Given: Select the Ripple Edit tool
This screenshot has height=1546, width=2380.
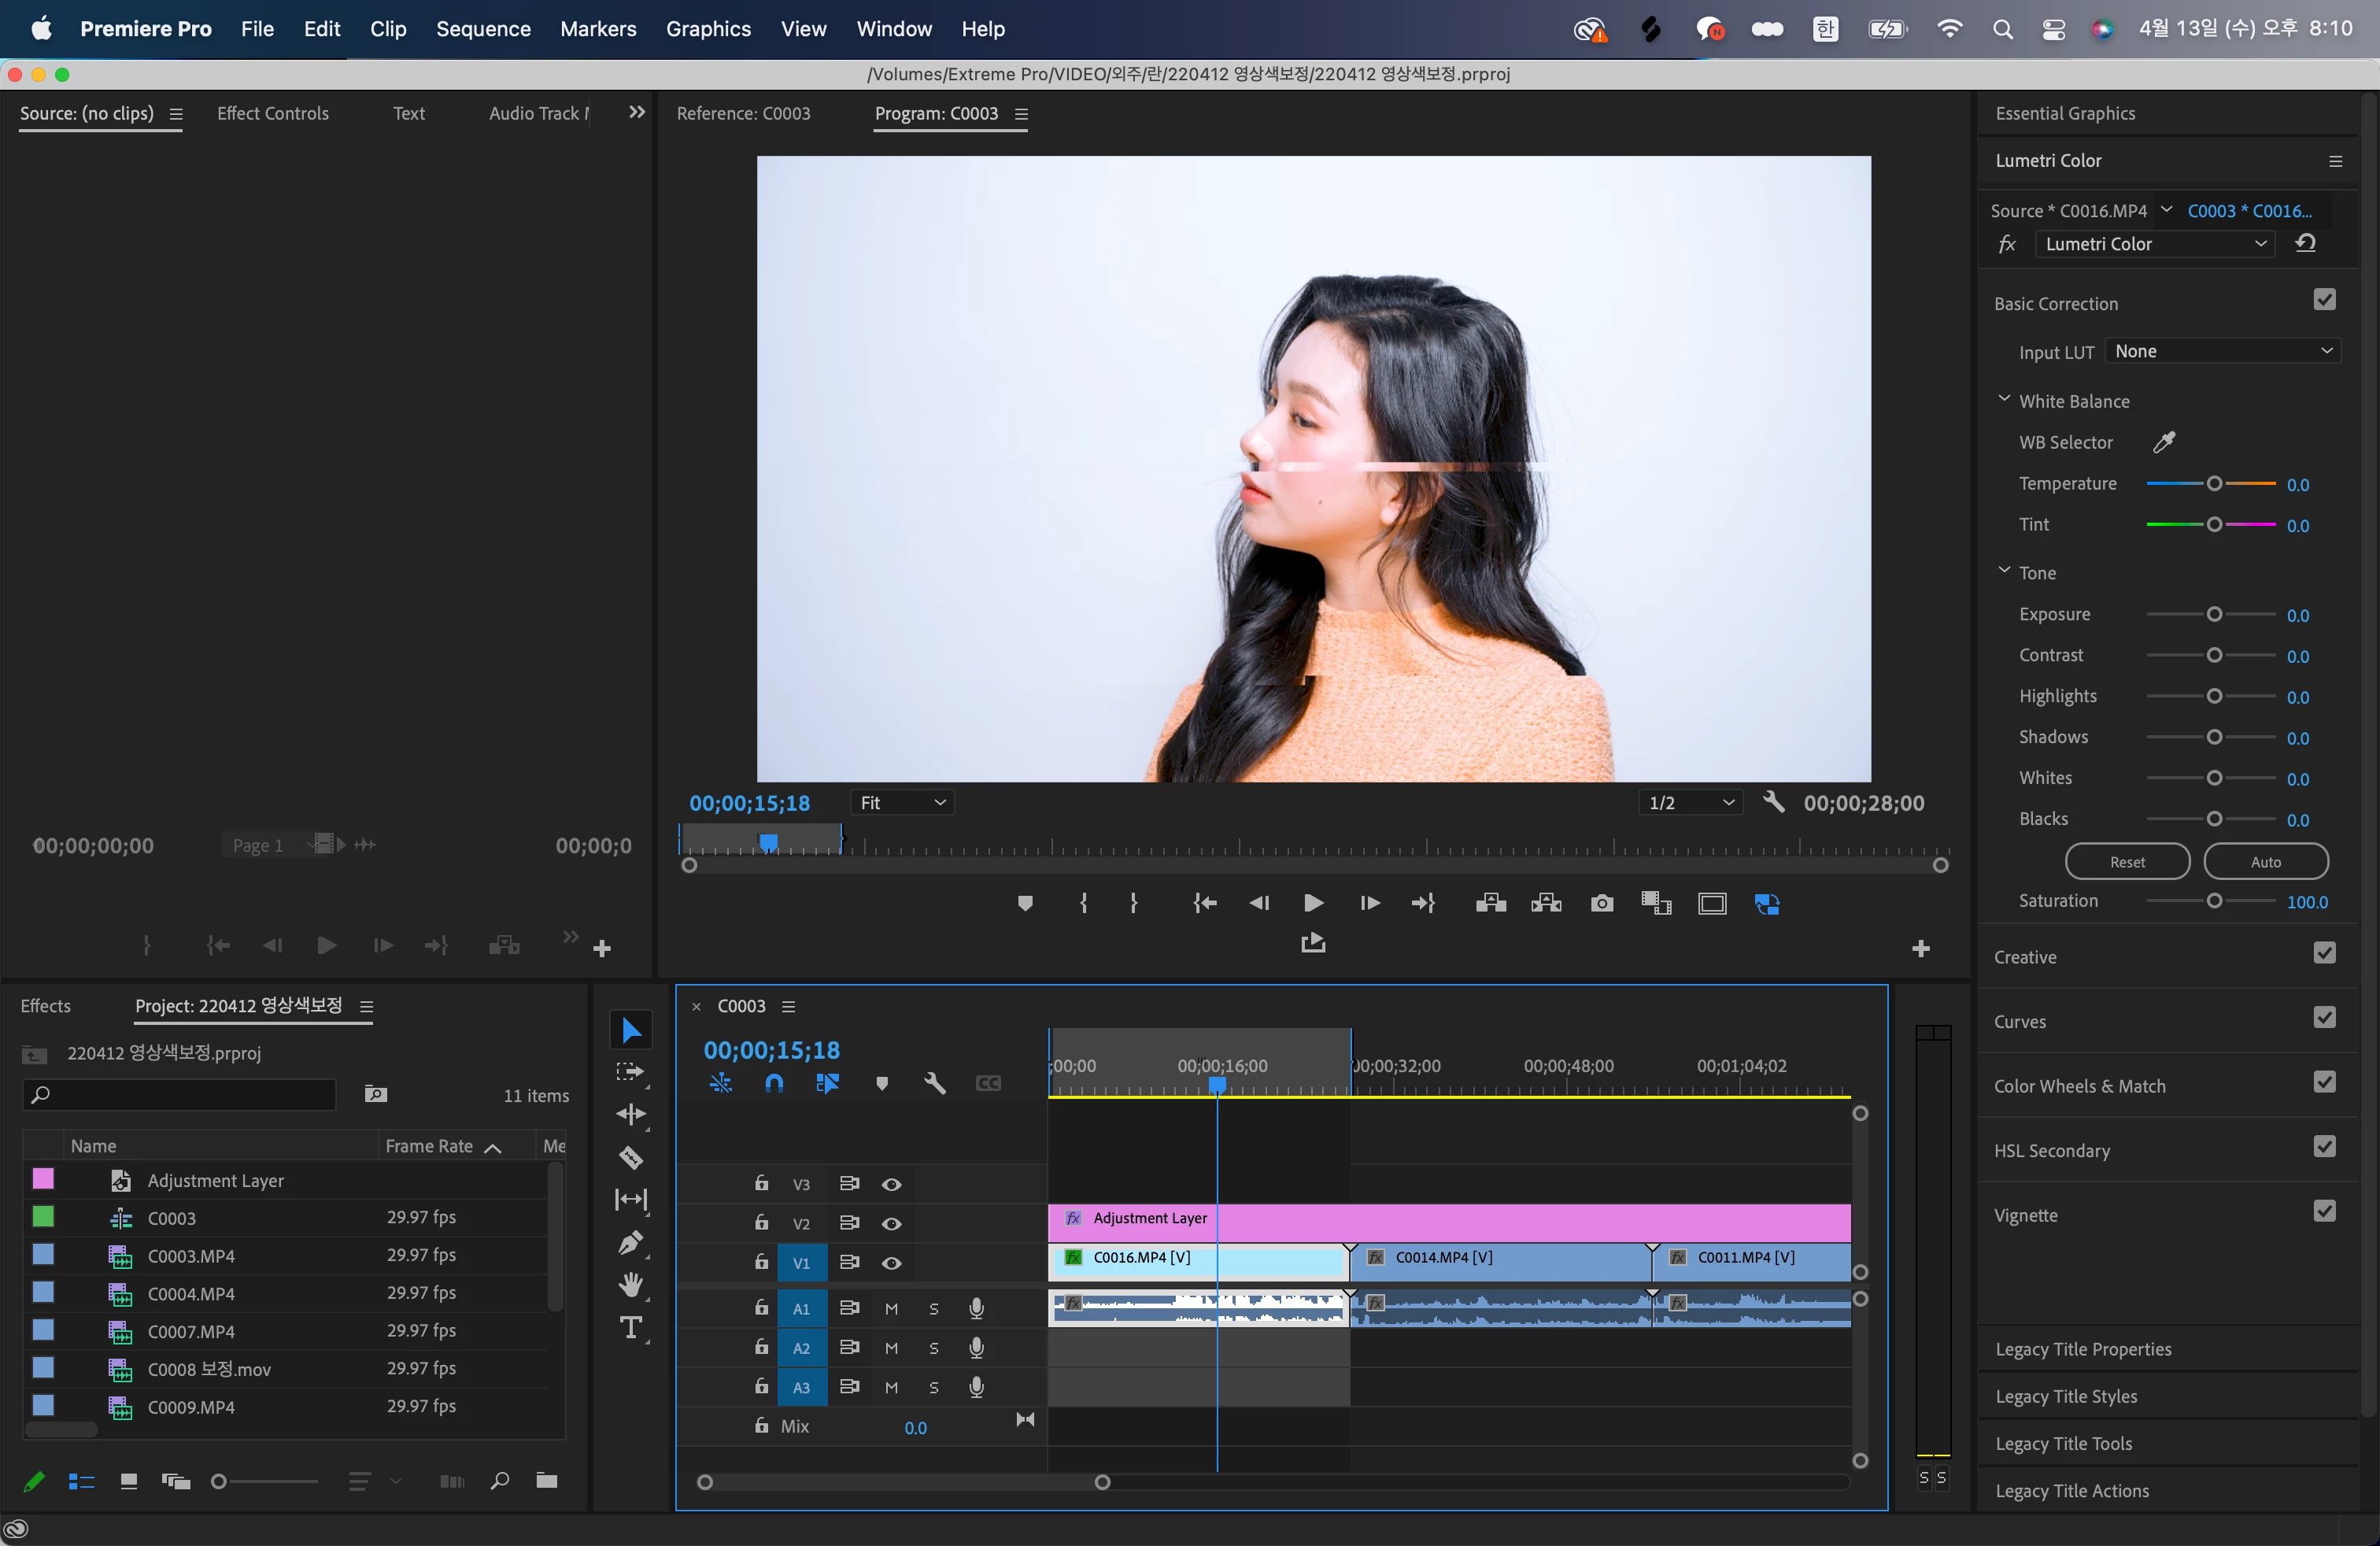Looking at the screenshot, I should [631, 1114].
